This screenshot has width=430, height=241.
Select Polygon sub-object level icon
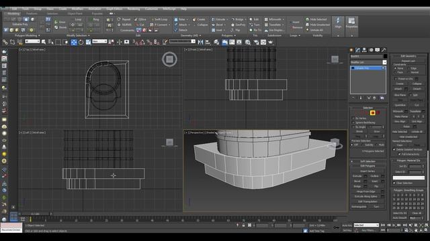coord(372,112)
